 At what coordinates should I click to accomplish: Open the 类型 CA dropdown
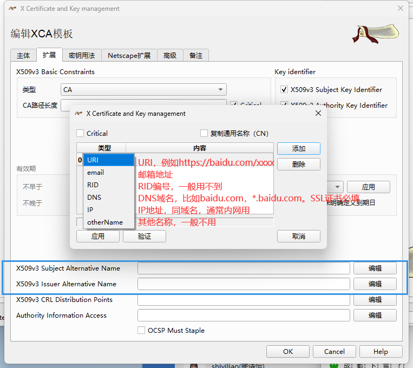coord(143,90)
